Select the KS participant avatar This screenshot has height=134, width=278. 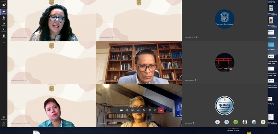coord(263,122)
